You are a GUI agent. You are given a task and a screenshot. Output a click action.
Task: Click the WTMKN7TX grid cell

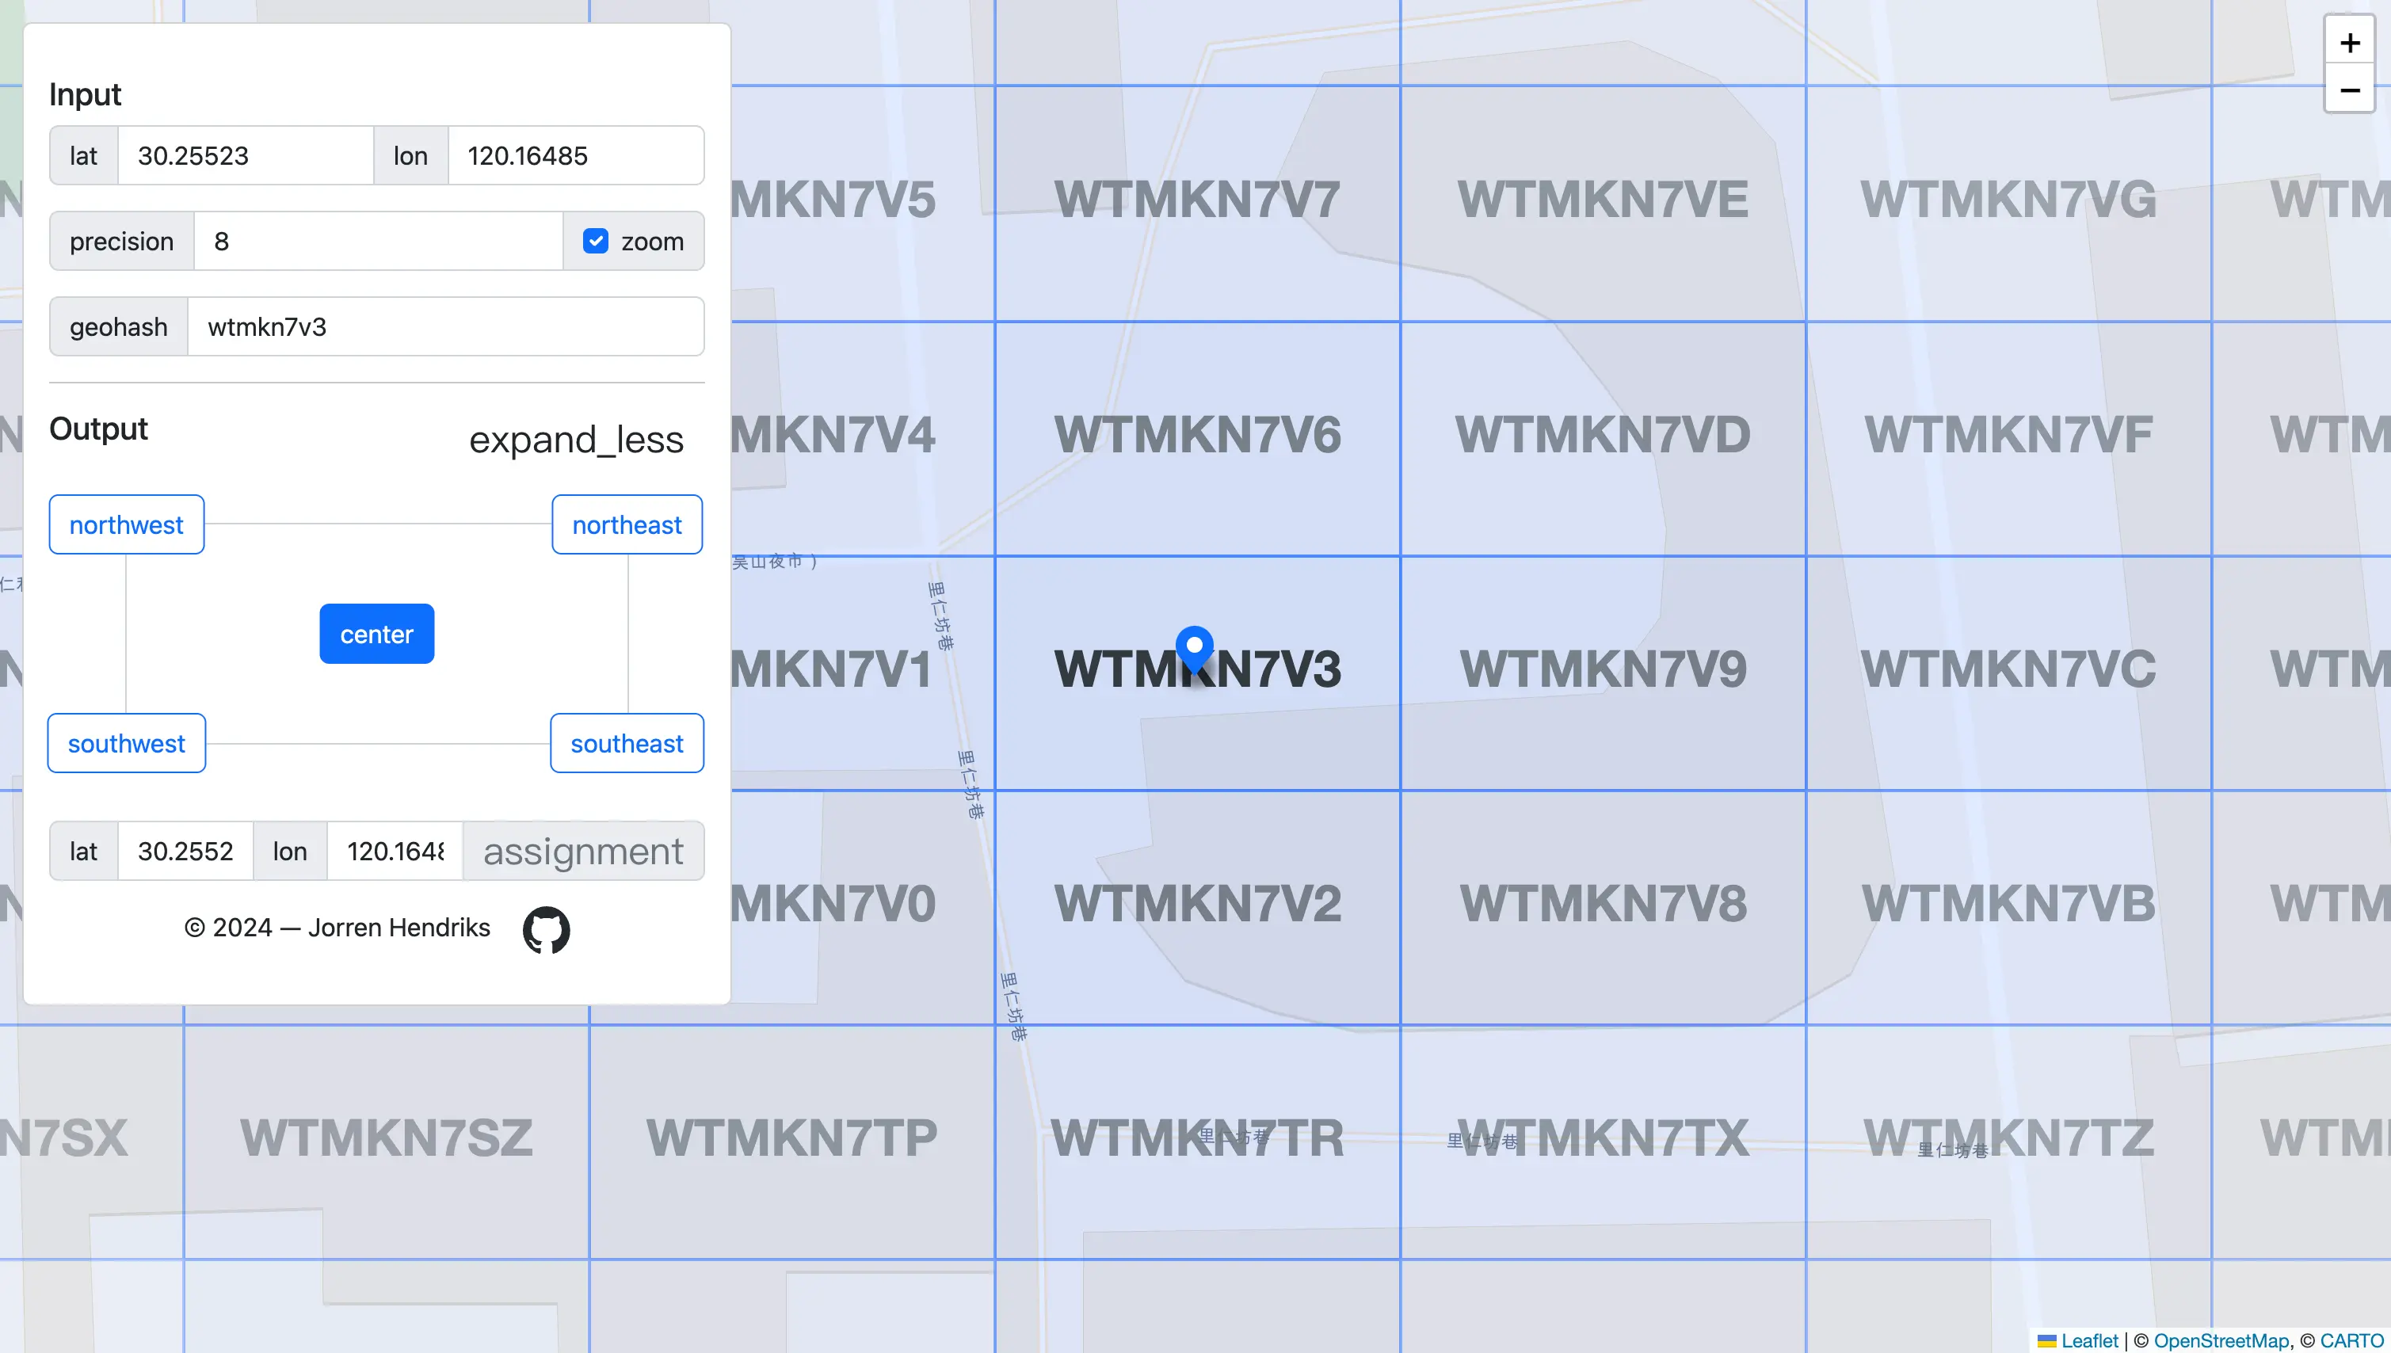(x=1603, y=1142)
